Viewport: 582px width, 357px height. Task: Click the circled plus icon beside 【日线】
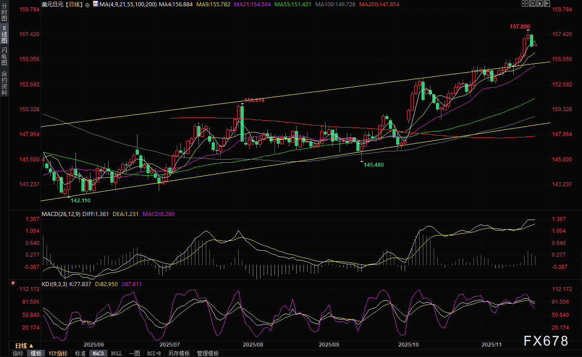click(87, 4)
